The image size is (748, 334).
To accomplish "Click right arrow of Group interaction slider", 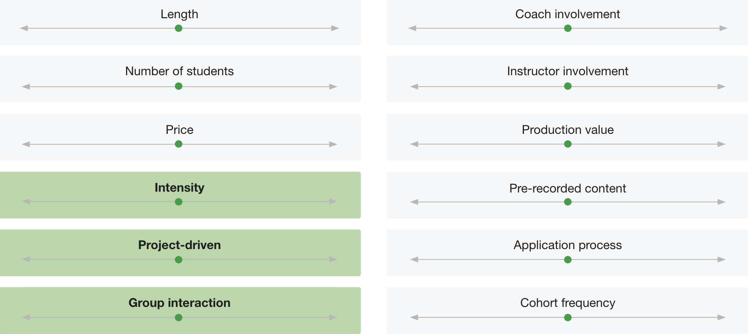I will click(x=333, y=317).
